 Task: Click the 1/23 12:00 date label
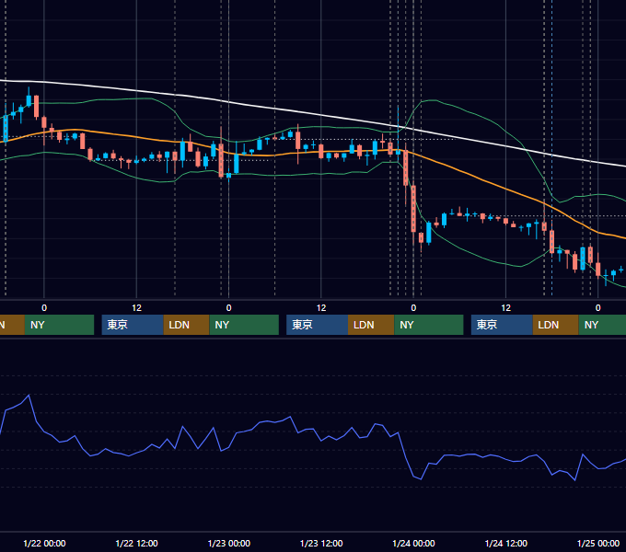(x=321, y=543)
